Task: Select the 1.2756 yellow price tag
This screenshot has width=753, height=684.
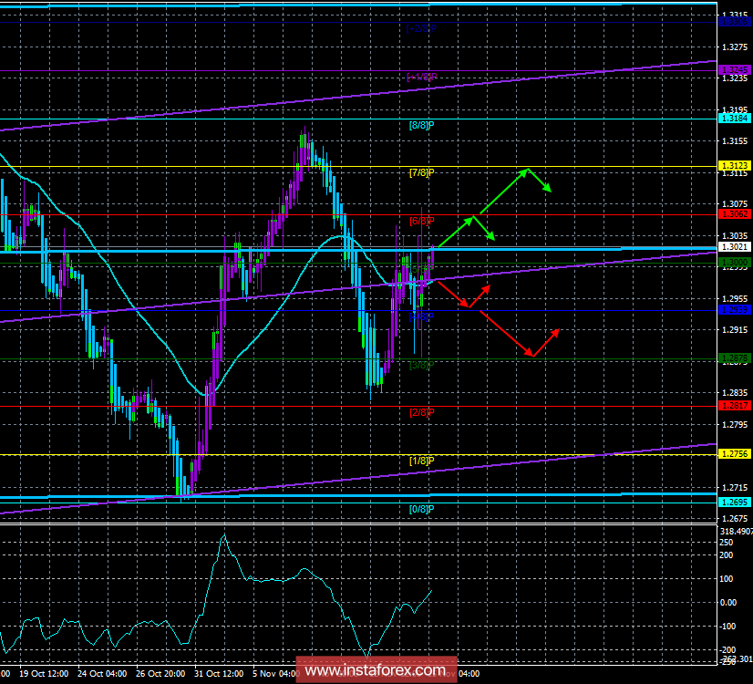Action: [734, 454]
